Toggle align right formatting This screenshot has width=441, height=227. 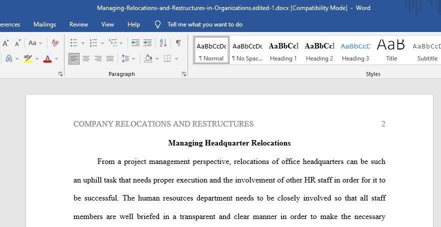(98, 58)
